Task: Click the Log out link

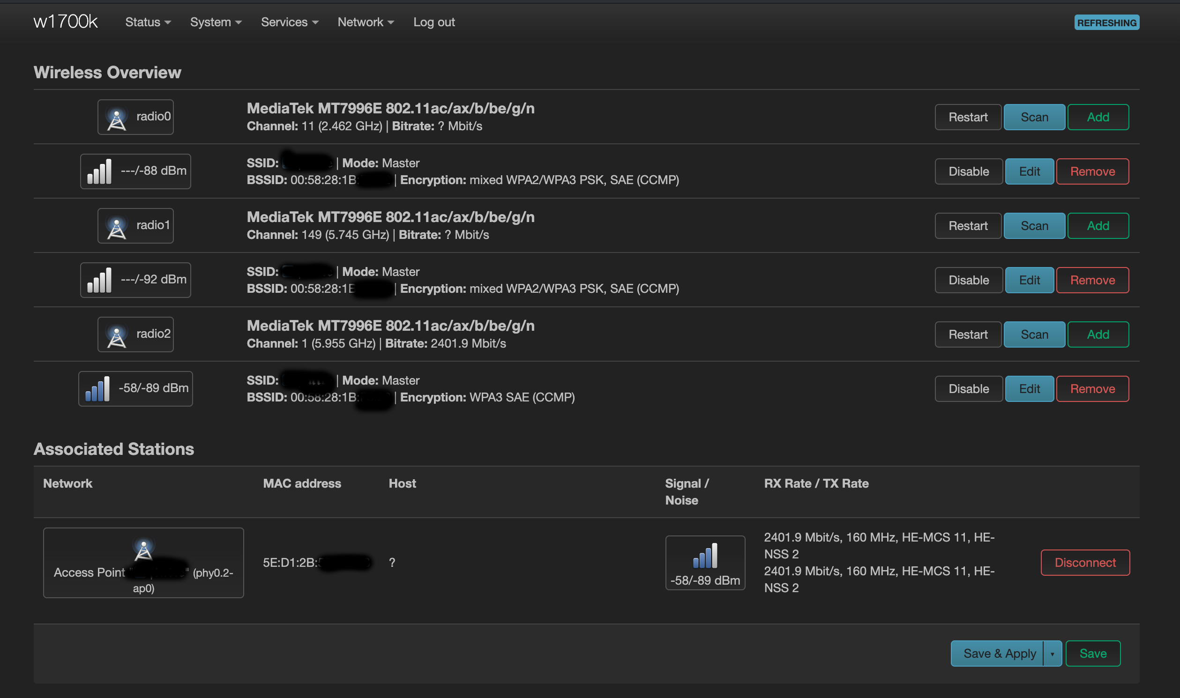Action: (434, 22)
